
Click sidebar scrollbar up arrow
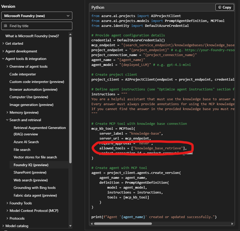coord(71,34)
